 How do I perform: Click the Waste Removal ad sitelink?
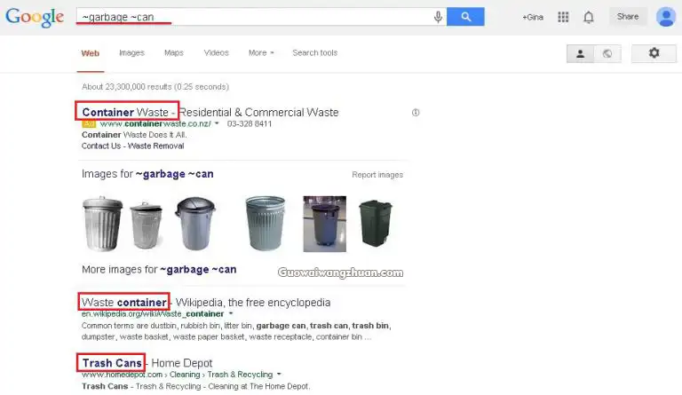click(x=156, y=146)
